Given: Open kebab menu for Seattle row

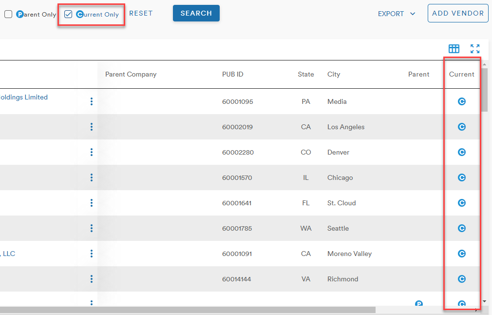Looking at the screenshot, I should 91,228.
